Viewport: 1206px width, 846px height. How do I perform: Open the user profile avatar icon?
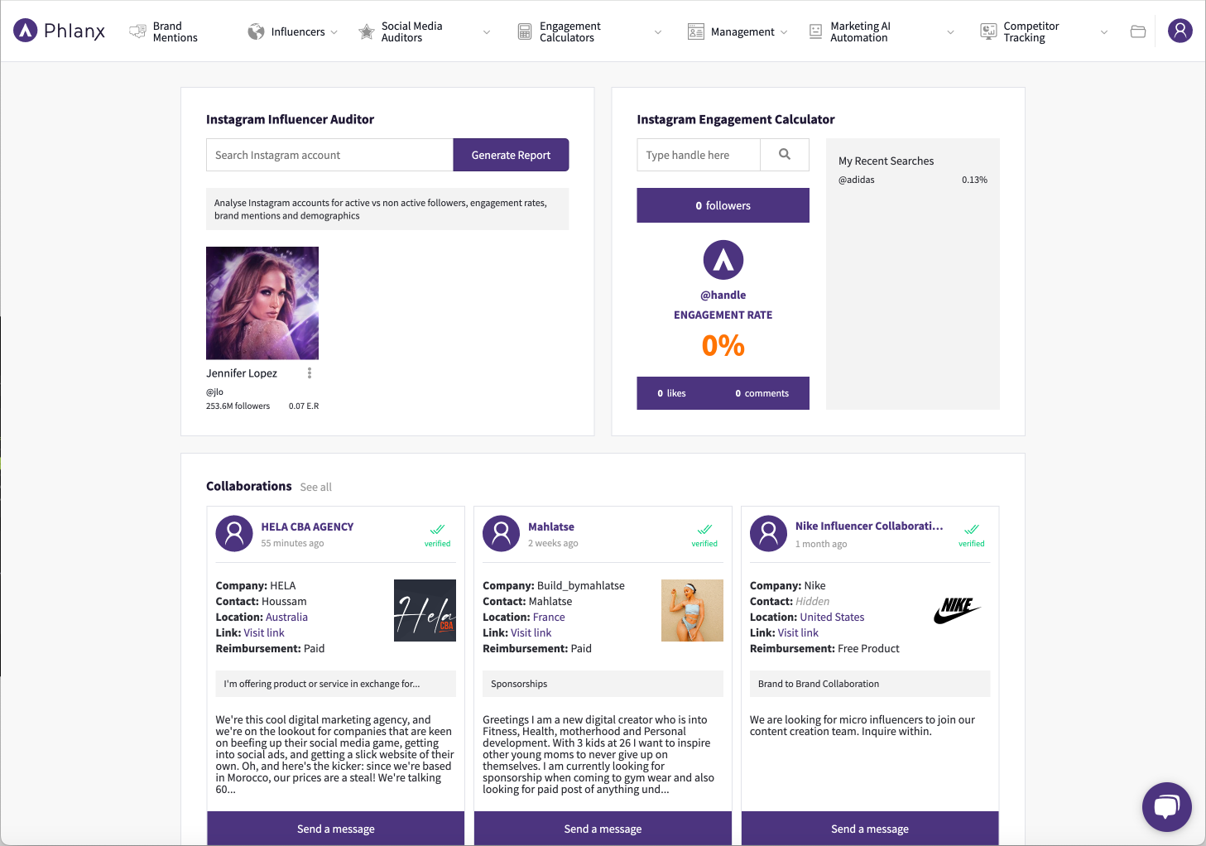pos(1180,31)
